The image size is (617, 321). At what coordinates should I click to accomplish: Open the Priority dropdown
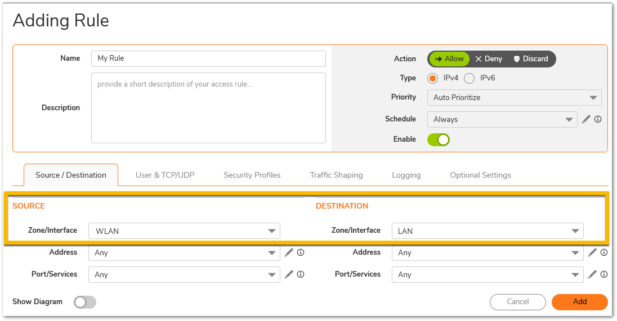click(515, 97)
